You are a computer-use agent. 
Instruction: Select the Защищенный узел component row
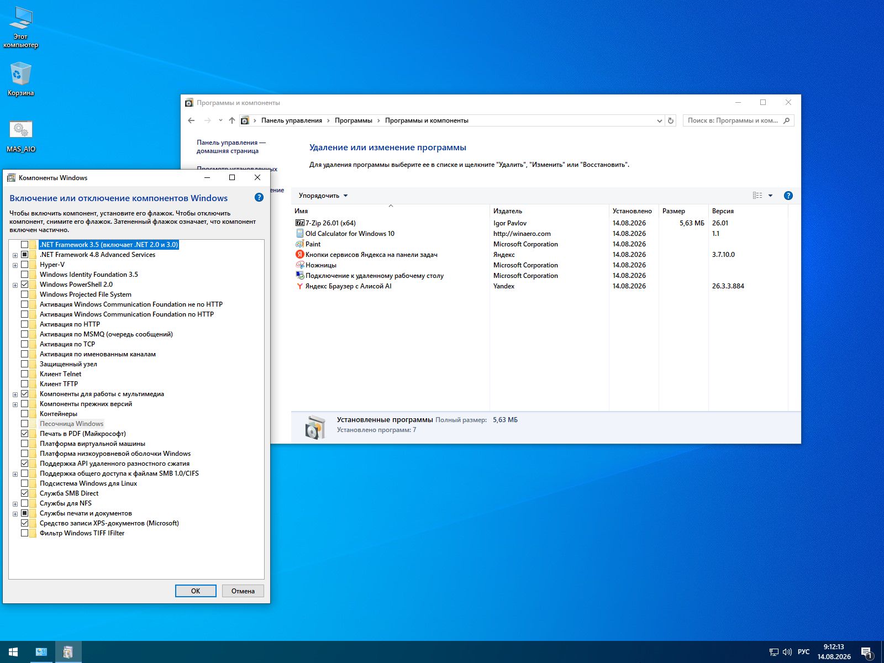[69, 364]
